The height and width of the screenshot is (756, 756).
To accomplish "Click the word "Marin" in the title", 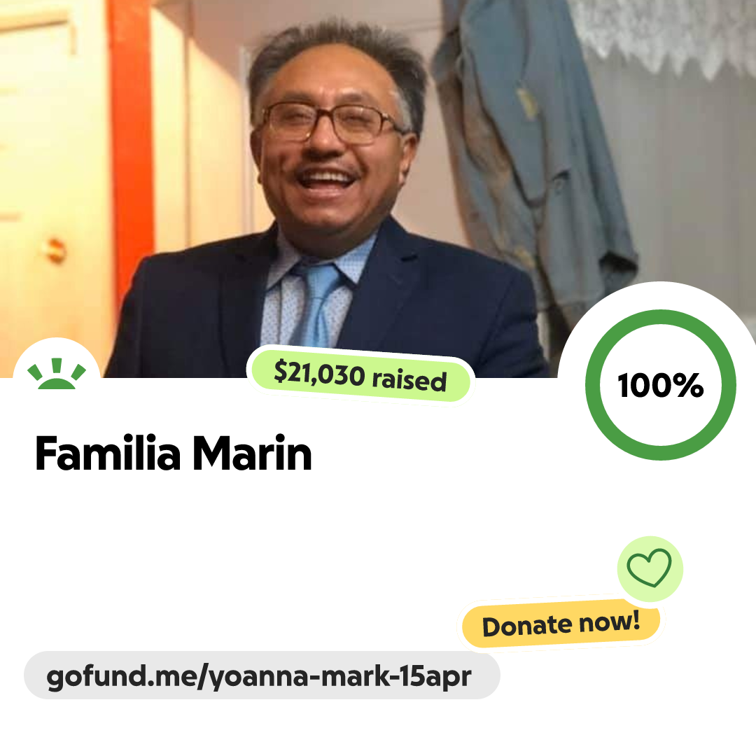I will coord(252,453).
